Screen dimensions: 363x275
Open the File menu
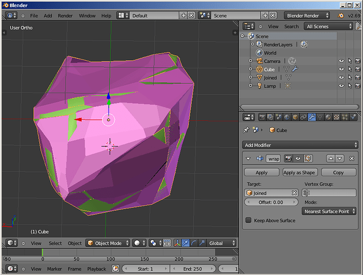point(34,15)
